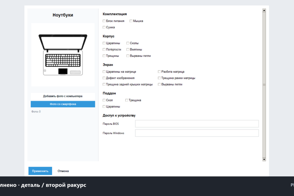Select the Сколы checkbox
This screenshot has height=196, width=294.
point(128,43)
